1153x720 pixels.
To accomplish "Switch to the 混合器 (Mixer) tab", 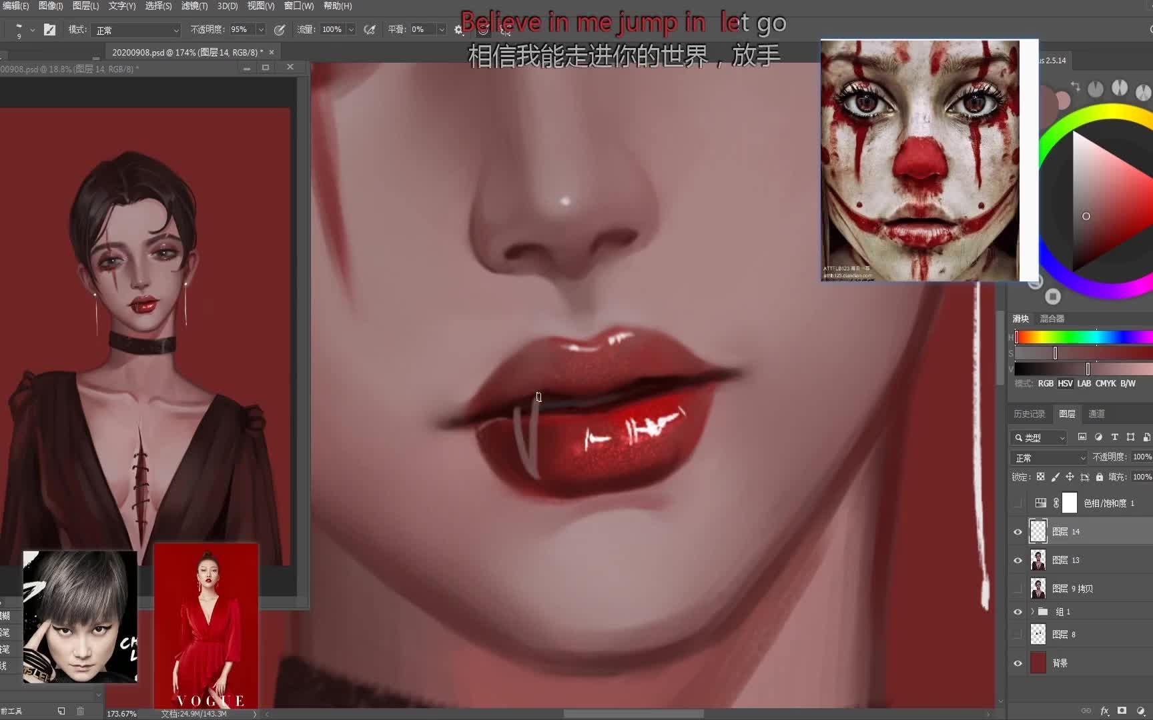I will 1052,319.
